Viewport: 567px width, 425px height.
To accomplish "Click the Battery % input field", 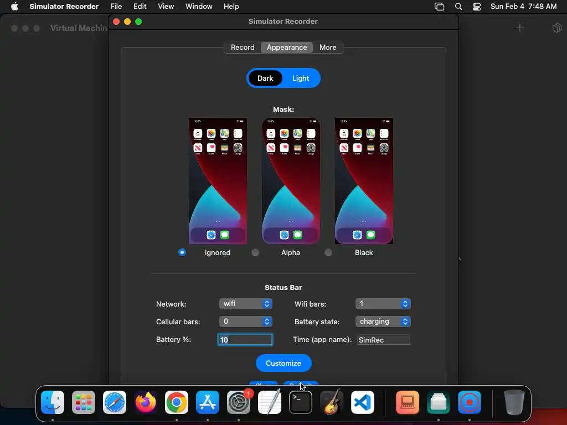I will pyautogui.click(x=245, y=340).
